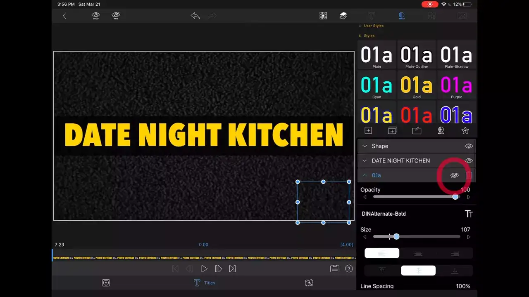Viewport: 529px width, 297px height.
Task: Toggle visibility of DATE NIGHT KITCHEN layer
Action: pyautogui.click(x=469, y=160)
